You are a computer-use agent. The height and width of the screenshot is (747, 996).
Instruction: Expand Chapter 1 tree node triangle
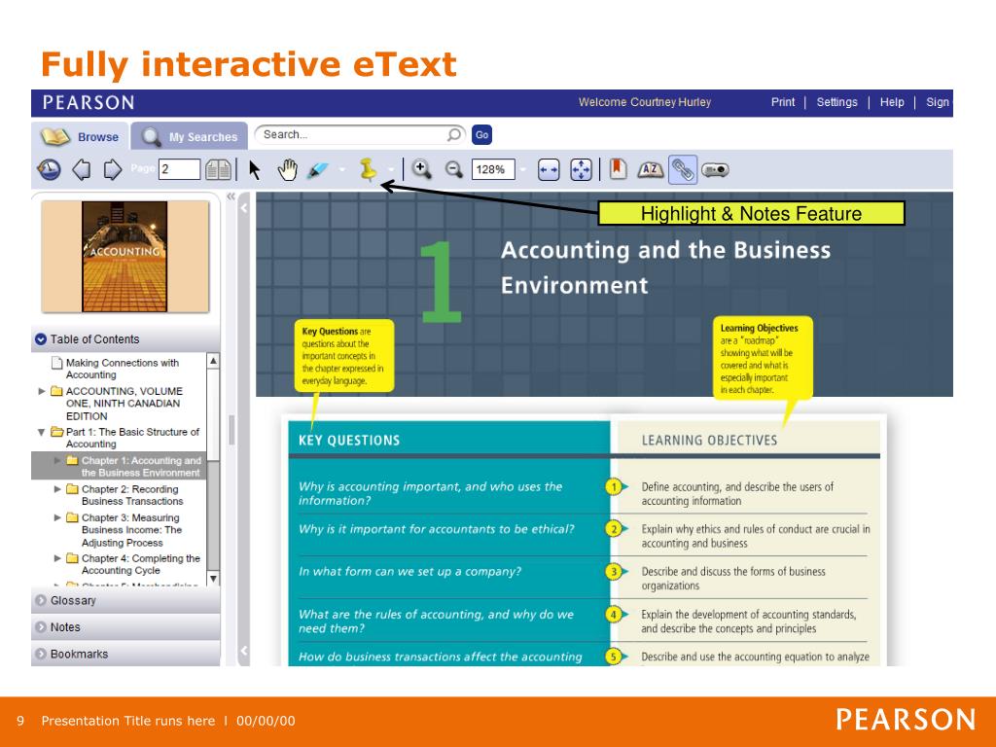(57, 460)
